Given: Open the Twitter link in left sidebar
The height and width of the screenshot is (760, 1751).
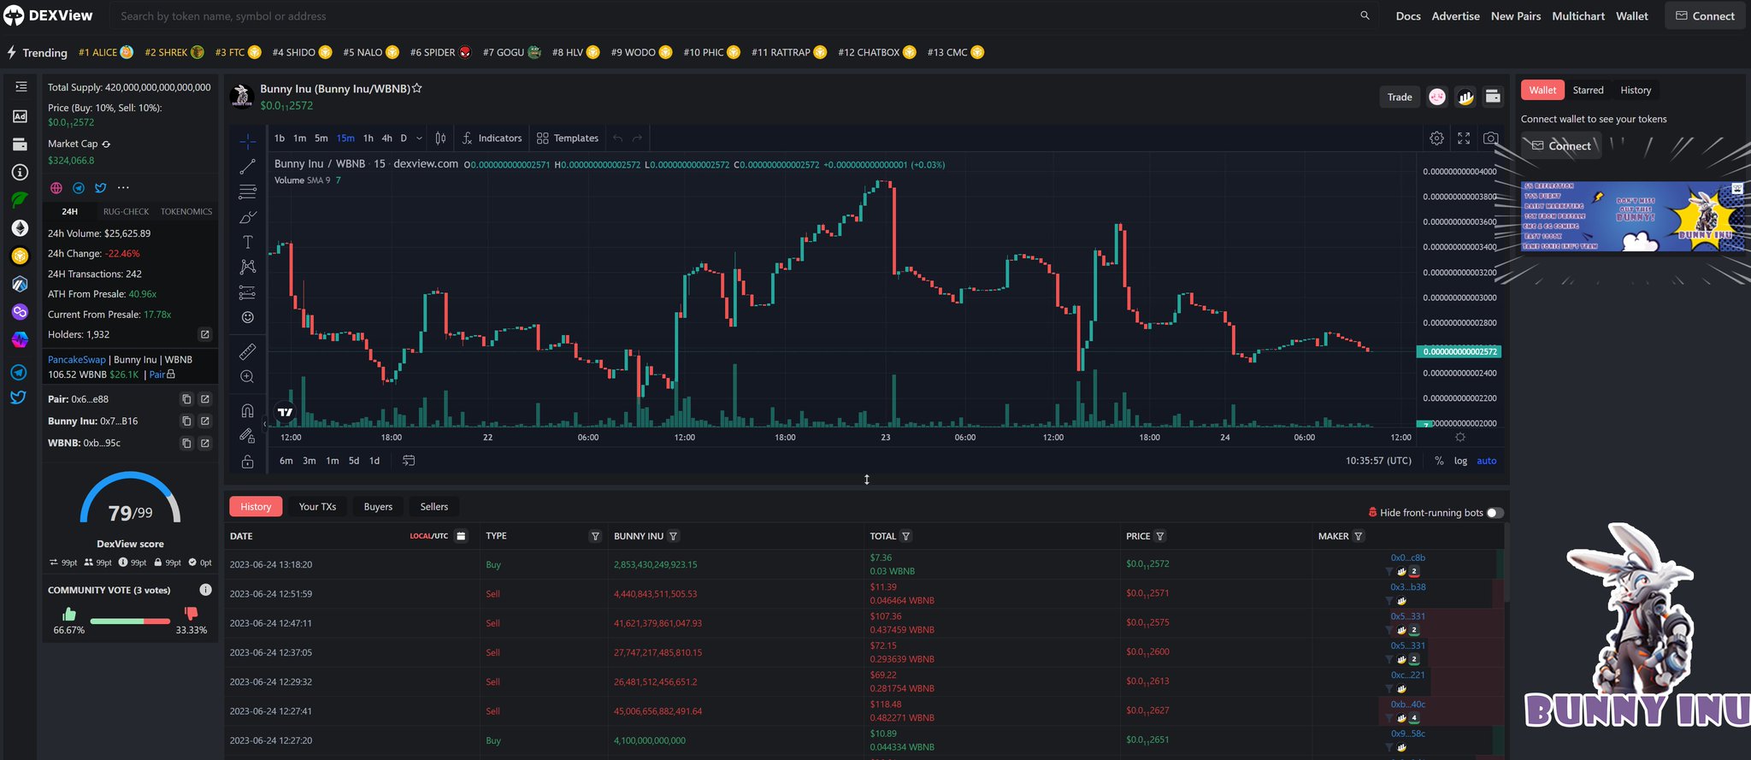Looking at the screenshot, I should 19,398.
